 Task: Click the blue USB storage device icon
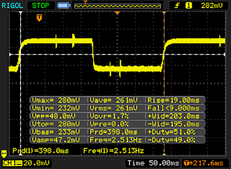pyautogui.click(x=64, y=6)
